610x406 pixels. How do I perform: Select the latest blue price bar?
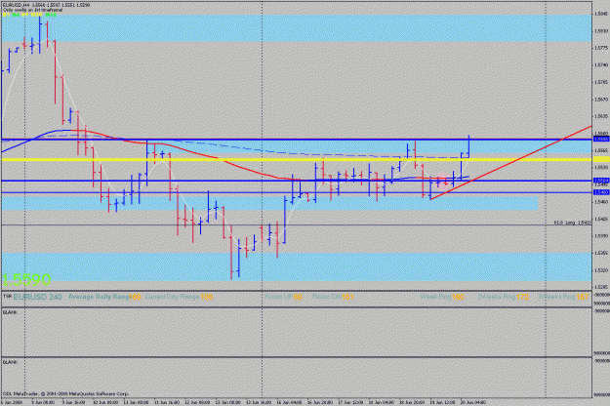pos(469,146)
